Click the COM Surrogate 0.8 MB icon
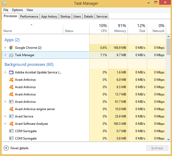This screenshot has height=156, width=172. [11, 139]
